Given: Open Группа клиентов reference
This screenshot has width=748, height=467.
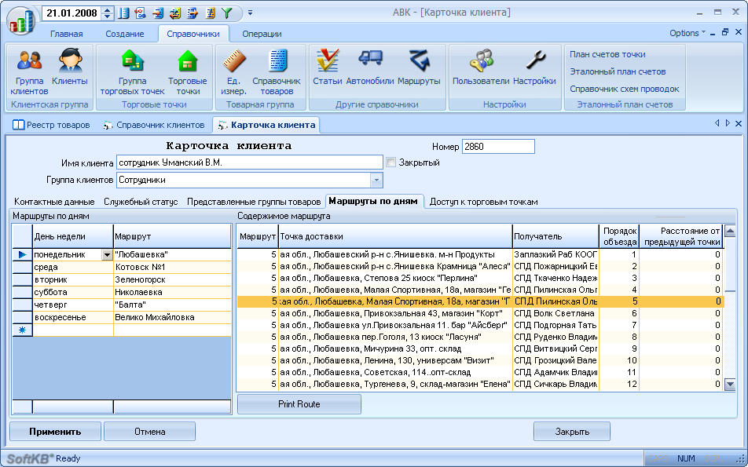Looking at the screenshot, I should point(29,72).
